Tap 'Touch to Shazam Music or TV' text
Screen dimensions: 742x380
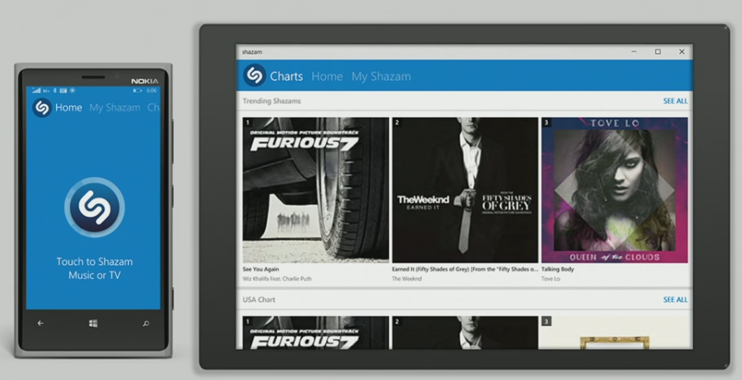pyautogui.click(x=94, y=268)
